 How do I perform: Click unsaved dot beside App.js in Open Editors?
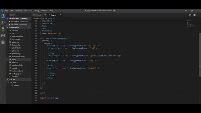point(10,24)
